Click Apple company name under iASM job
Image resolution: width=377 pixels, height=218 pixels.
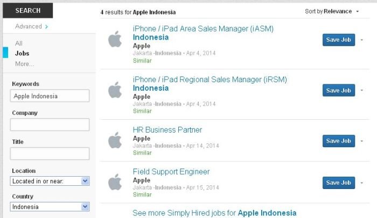point(142,46)
